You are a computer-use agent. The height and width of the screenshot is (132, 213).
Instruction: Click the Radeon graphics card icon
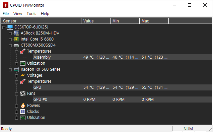16,70
